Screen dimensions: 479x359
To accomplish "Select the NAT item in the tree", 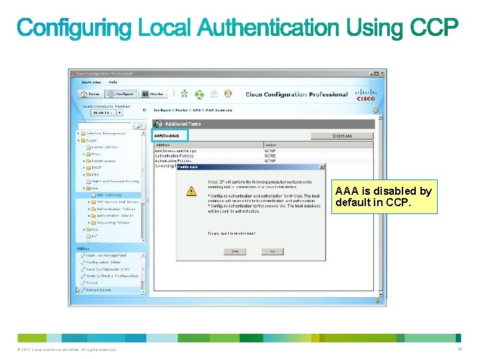I will [x=94, y=236].
